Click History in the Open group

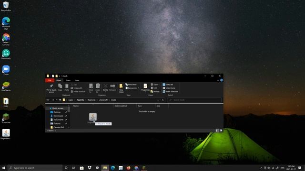tap(155, 92)
